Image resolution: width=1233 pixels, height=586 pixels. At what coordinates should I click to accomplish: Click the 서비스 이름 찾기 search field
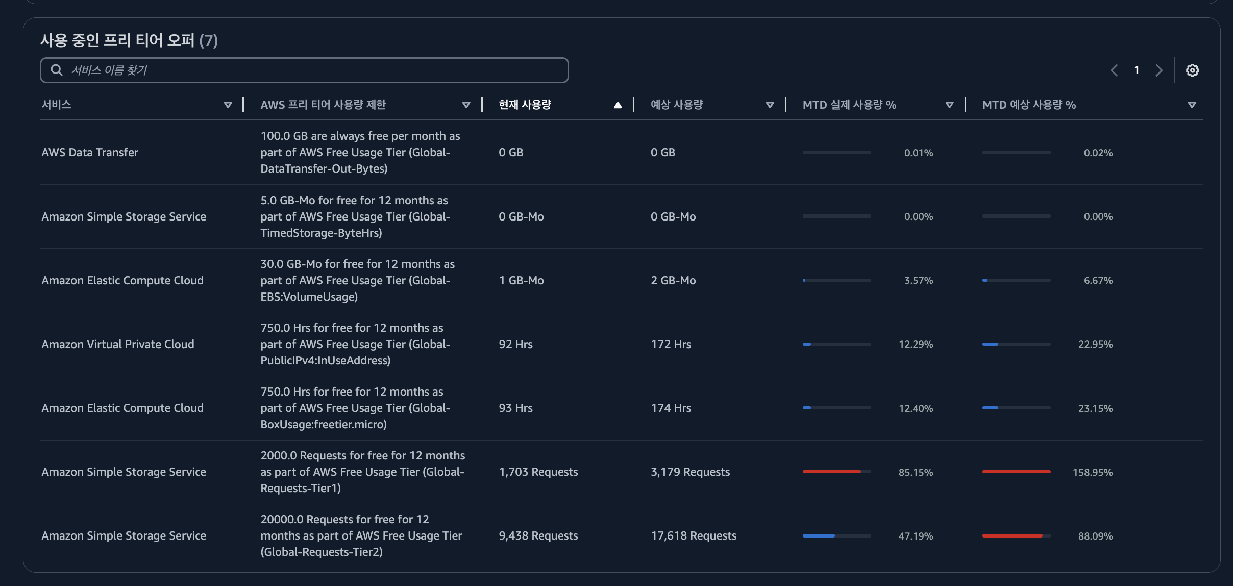point(304,70)
